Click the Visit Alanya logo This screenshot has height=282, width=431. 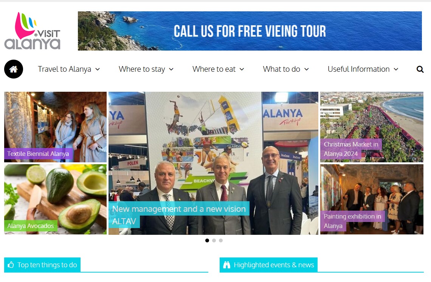pyautogui.click(x=32, y=31)
